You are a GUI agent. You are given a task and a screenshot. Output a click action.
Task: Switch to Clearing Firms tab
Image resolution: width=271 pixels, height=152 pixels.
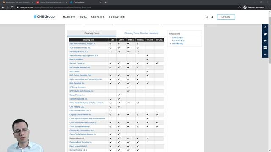point(92,33)
